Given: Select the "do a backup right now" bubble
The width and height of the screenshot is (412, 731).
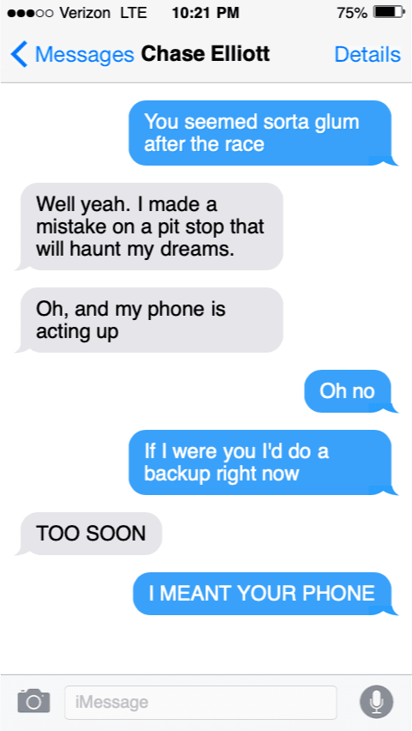Looking at the screenshot, I should tap(260, 462).
